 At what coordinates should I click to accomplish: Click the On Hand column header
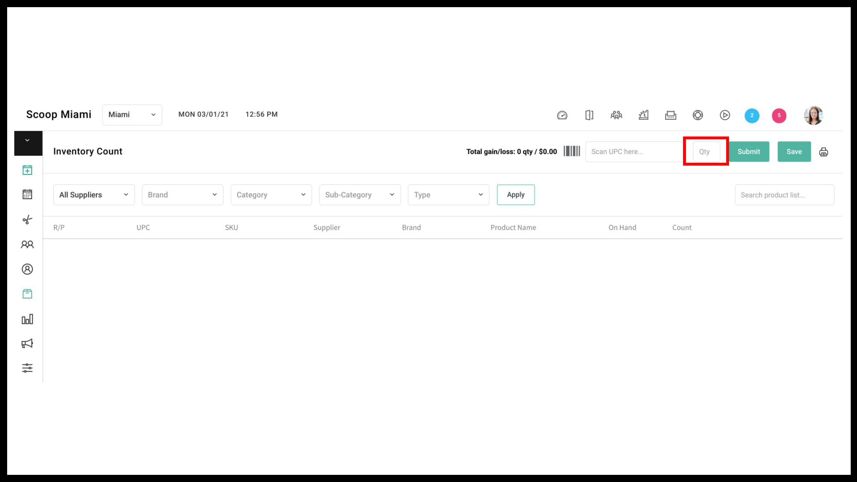(622, 228)
